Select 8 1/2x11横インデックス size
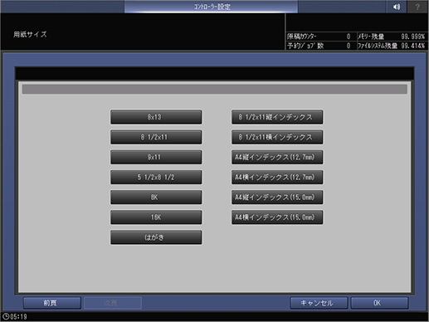The image size is (429, 322). [x=277, y=137]
